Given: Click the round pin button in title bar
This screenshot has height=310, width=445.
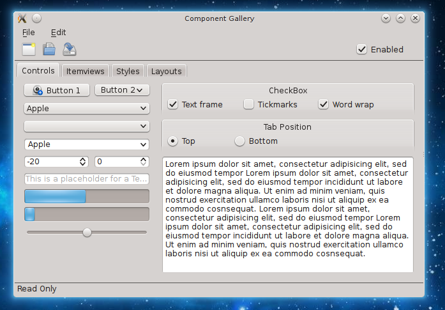Looking at the screenshot, I should (x=36, y=18).
